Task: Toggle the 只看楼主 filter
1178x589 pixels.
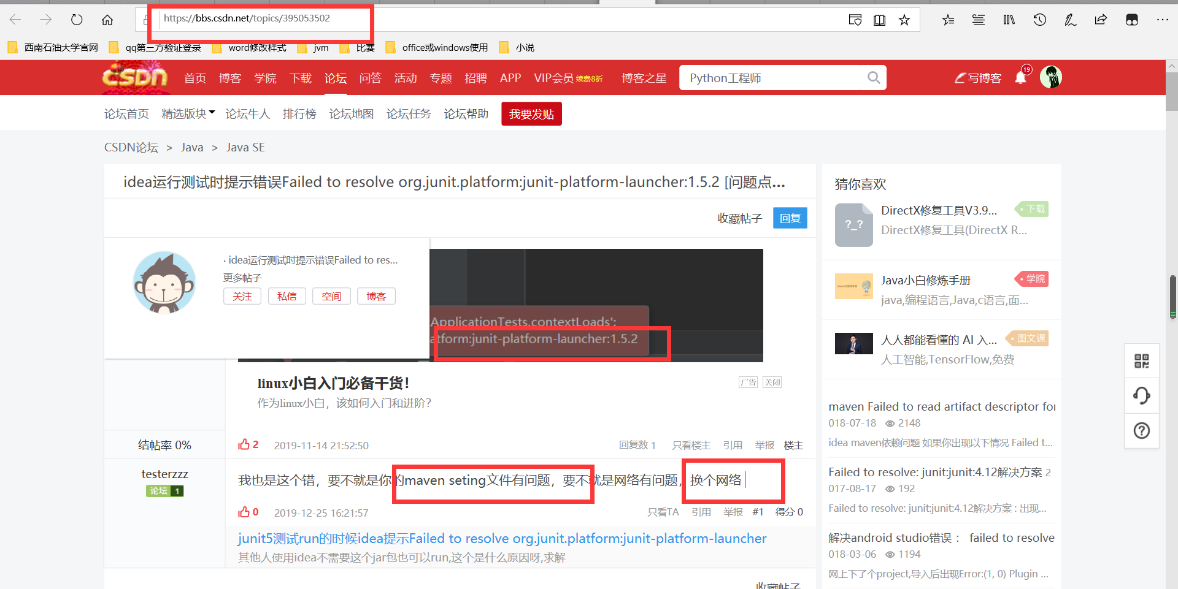Action: (x=691, y=445)
